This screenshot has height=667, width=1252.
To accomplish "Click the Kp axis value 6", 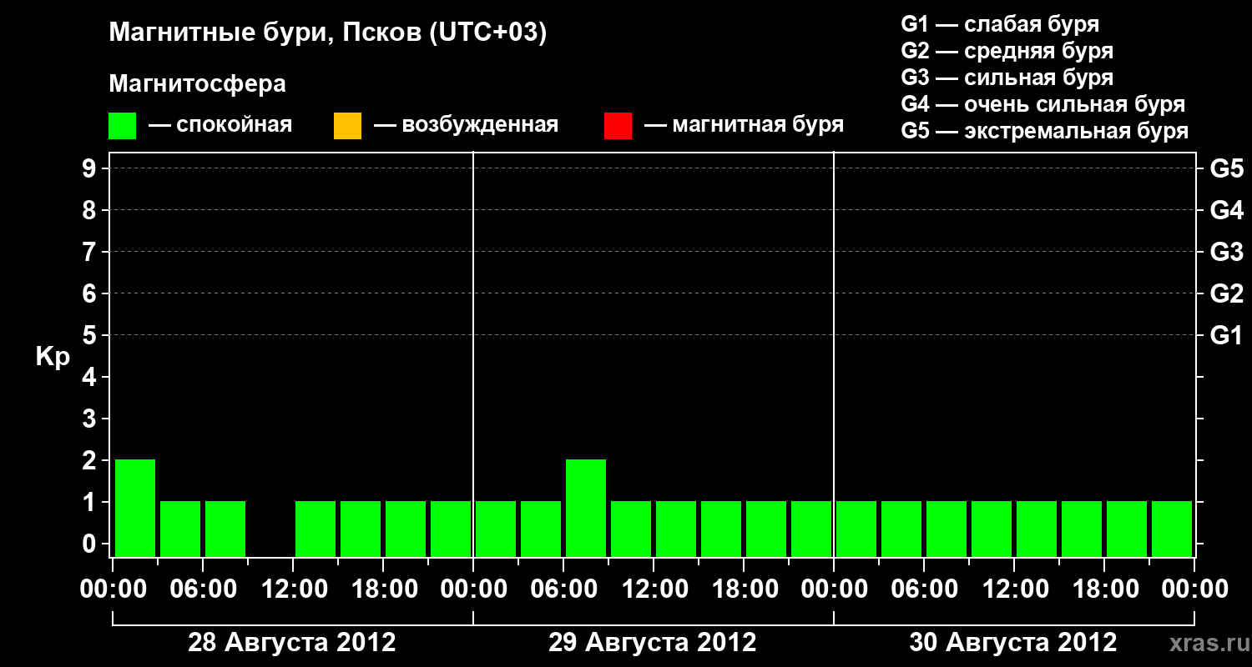I will (x=91, y=293).
